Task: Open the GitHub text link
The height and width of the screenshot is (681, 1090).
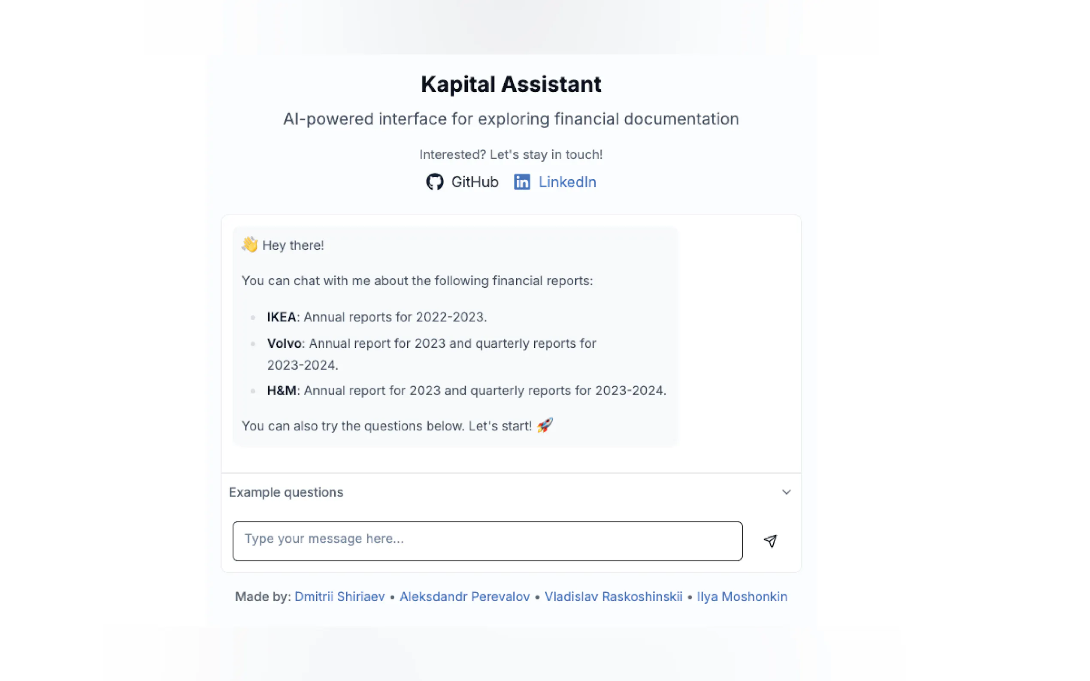Action: click(x=475, y=182)
